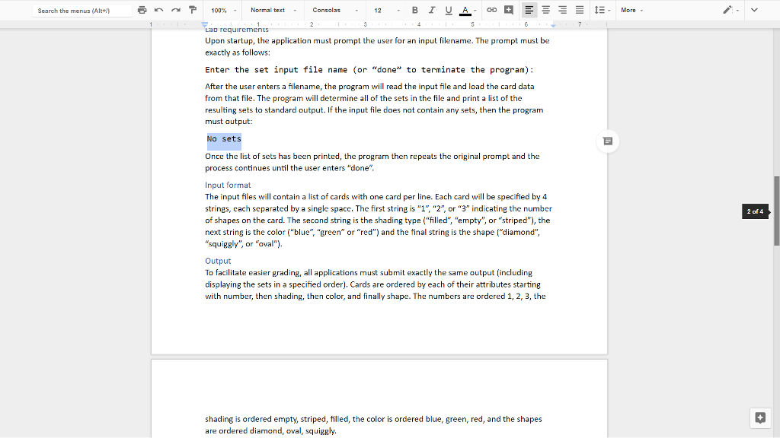The height and width of the screenshot is (438, 780).
Task: Click the Explore button at bottom right
Action: (x=760, y=417)
